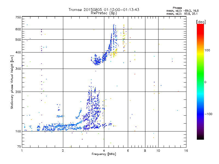Click the colorbar '100' tick label
This screenshot has width=219, height=164.
[x=207, y=50]
